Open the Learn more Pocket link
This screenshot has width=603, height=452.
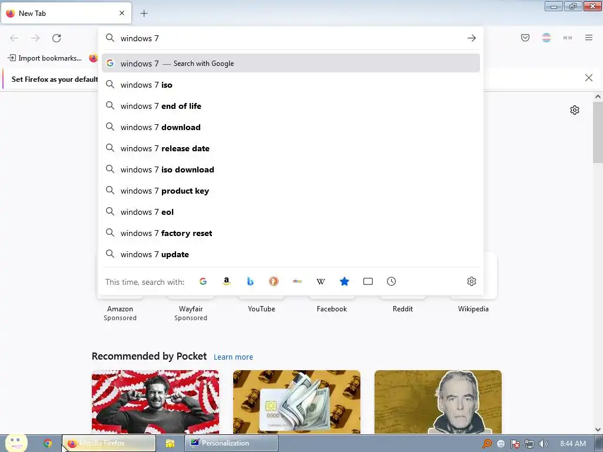[233, 357]
